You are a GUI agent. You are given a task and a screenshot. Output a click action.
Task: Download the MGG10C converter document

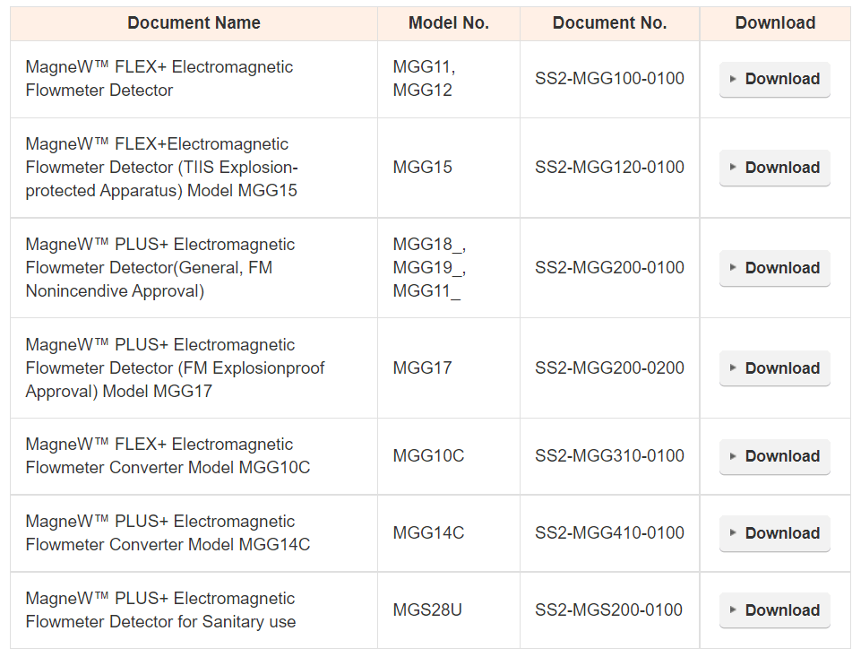click(775, 456)
